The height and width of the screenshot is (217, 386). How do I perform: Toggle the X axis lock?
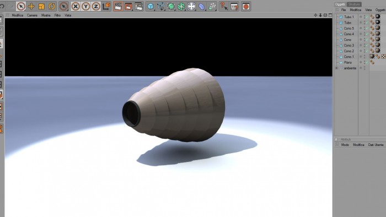pos(76,7)
